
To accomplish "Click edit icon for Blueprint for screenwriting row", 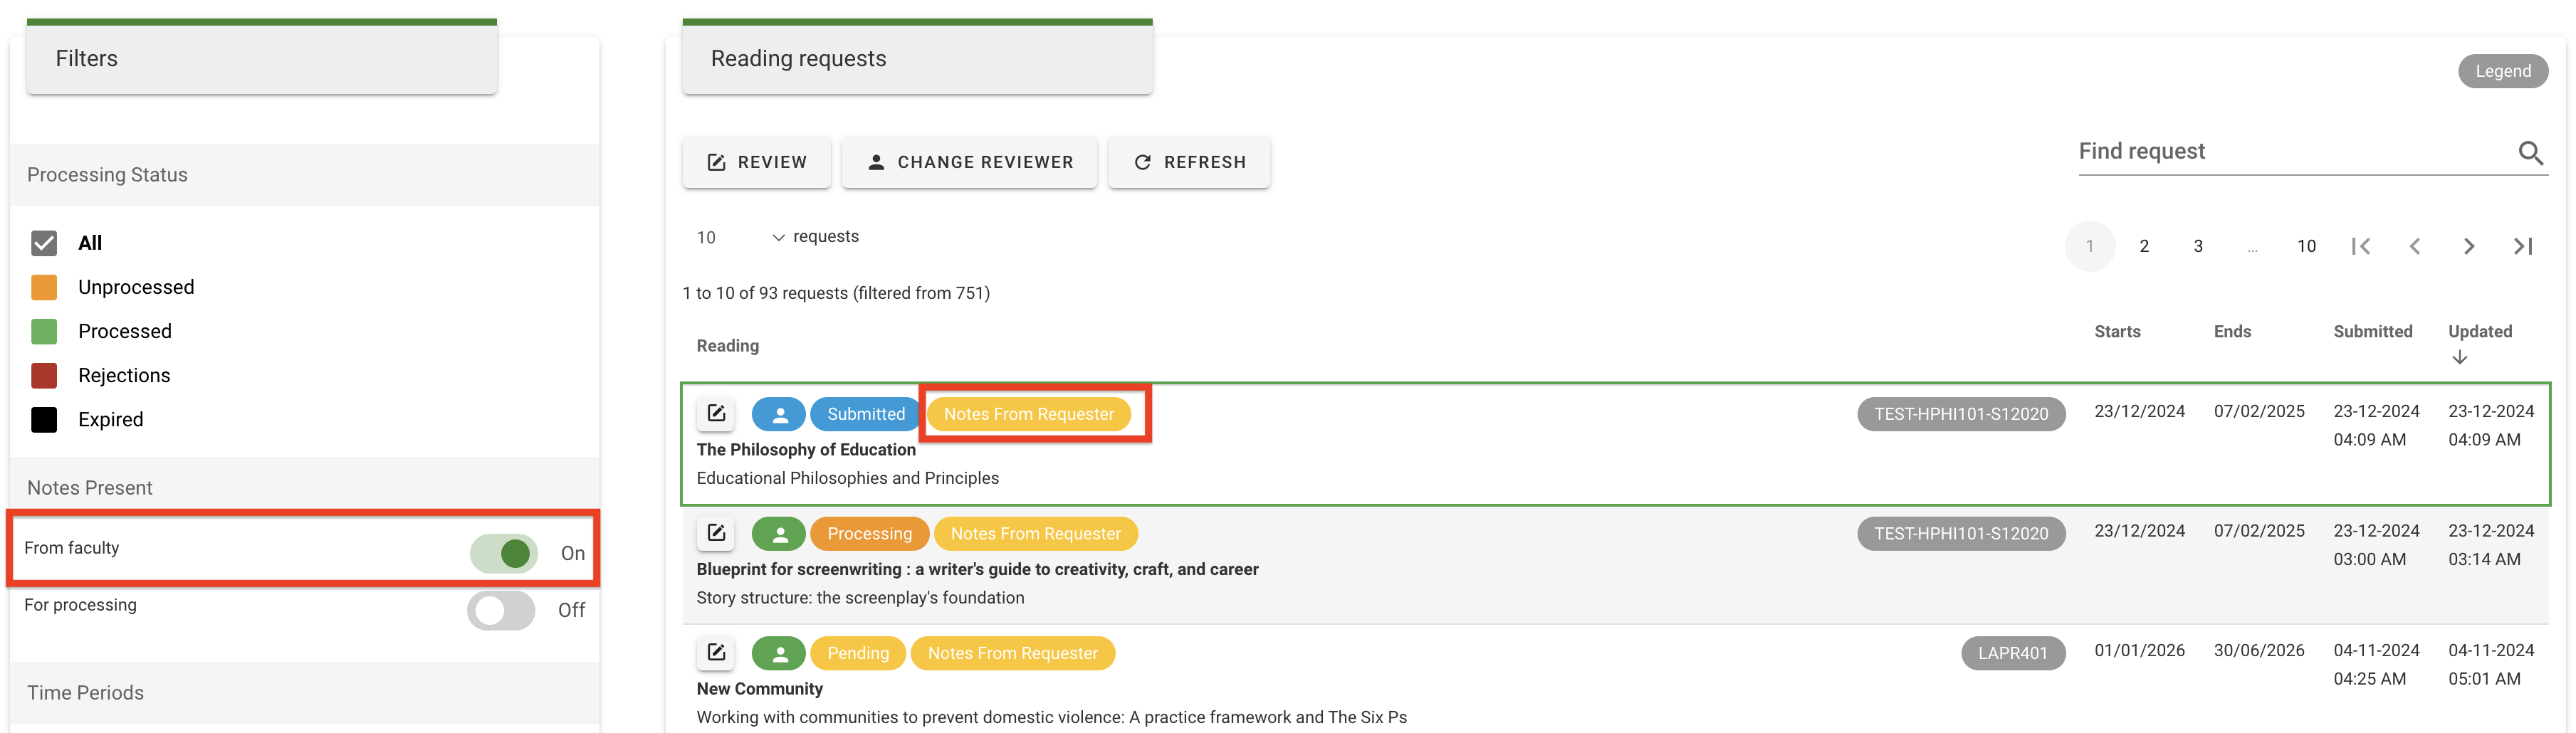I will (x=716, y=533).
